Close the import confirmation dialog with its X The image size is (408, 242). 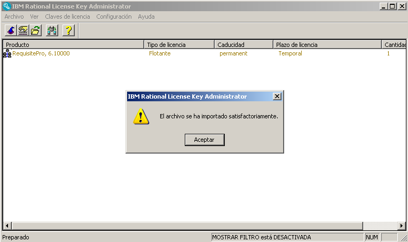click(x=277, y=96)
